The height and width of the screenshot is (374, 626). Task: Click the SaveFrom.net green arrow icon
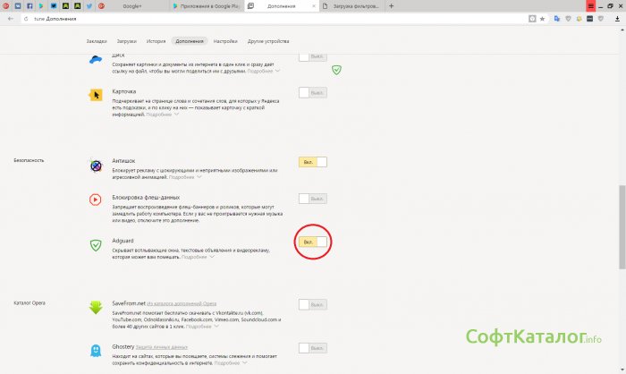pos(96,308)
